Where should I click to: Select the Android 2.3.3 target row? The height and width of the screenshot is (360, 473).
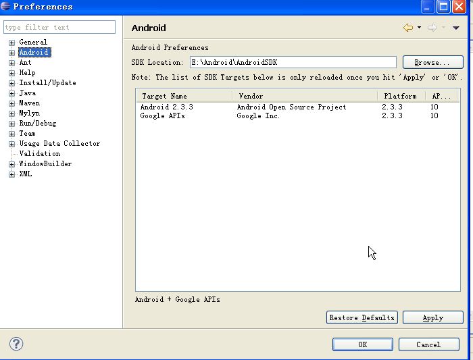click(x=298, y=107)
